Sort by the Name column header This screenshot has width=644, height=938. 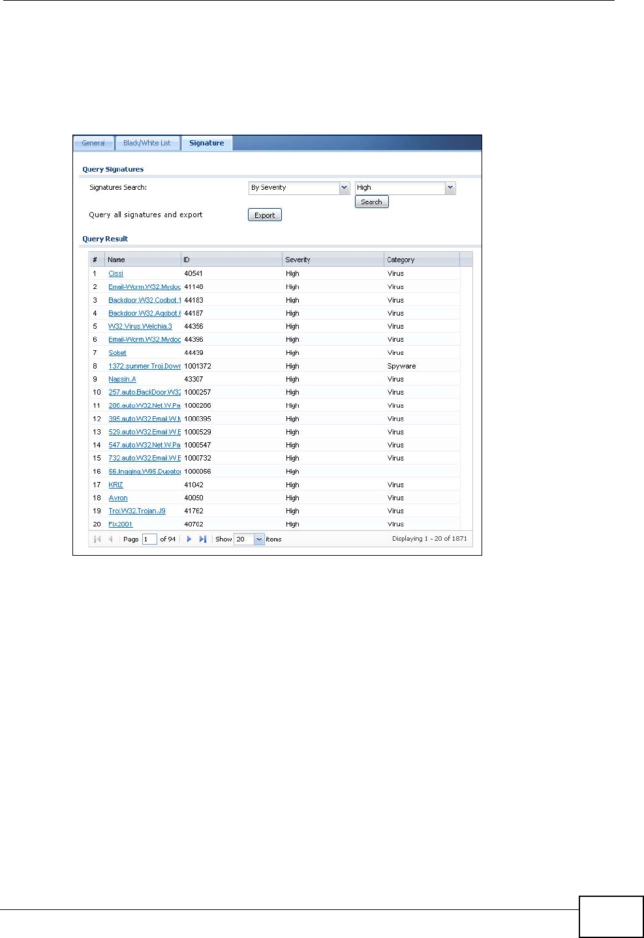[x=143, y=260]
